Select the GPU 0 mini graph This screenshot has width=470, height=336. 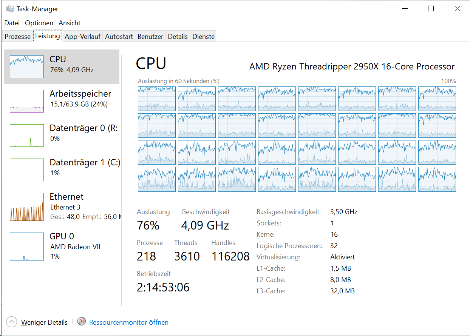tap(27, 247)
